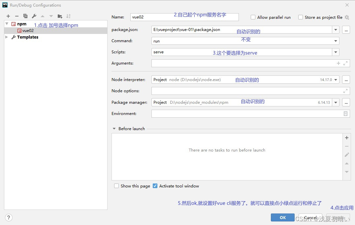Uncheck Activate tool window

[x=155, y=186]
